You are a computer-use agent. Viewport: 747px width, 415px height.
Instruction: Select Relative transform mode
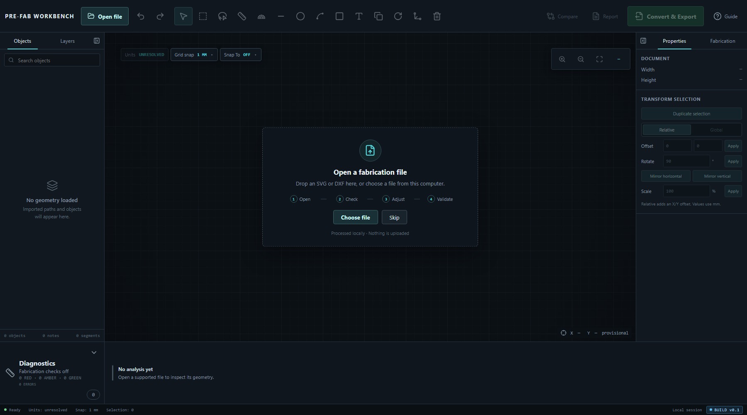click(x=667, y=130)
